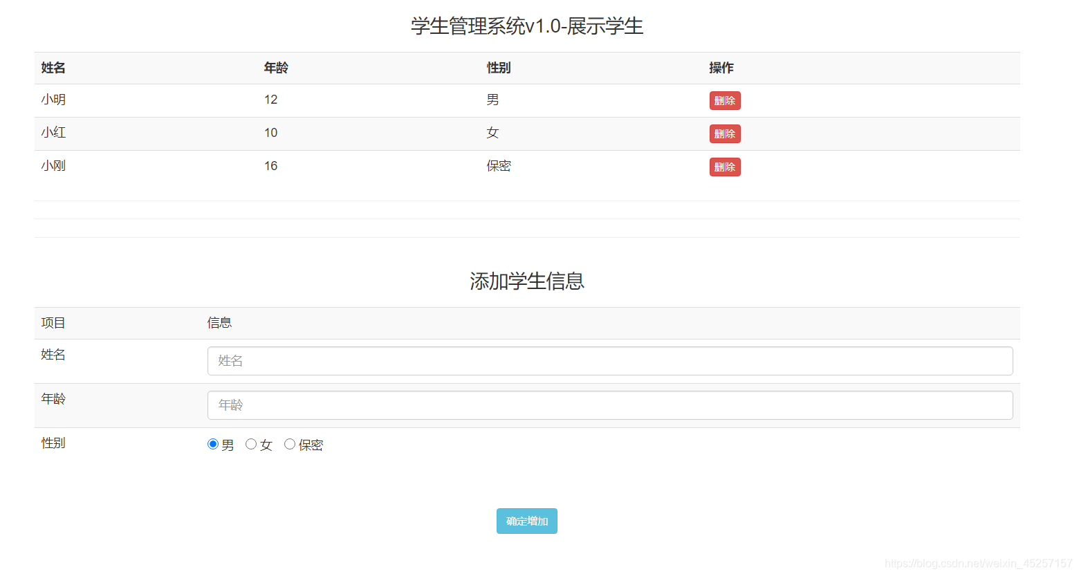The height and width of the screenshot is (576, 1079).
Task: Click the age value 16
Action: [270, 166]
